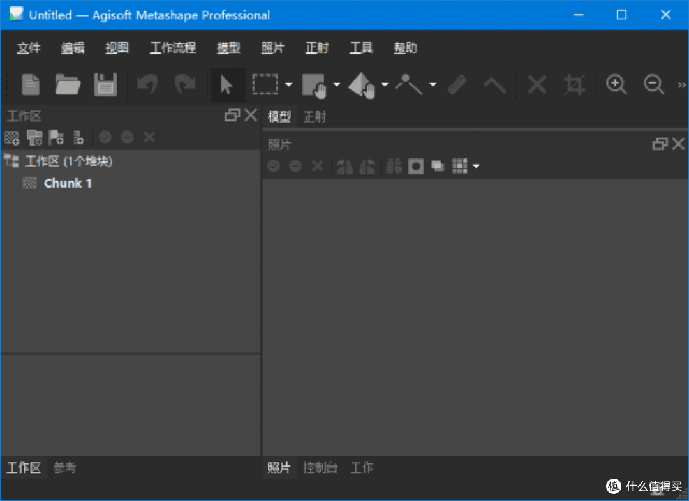Show more toolbar items chevron
The width and height of the screenshot is (689, 501).
pyautogui.click(x=681, y=85)
